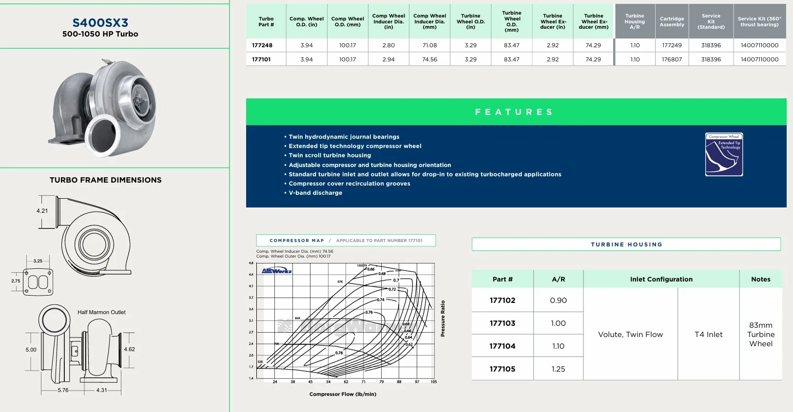Click service kit 318396 in row 177248
Image resolution: width=793 pixels, height=412 pixels.
[711, 45]
